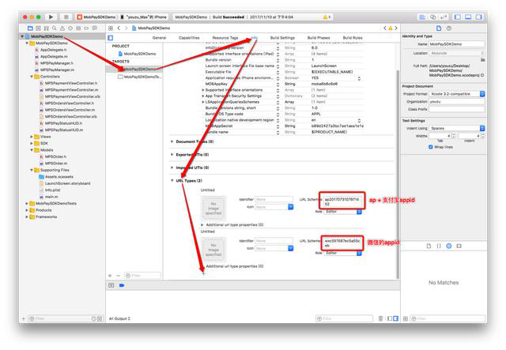Open the Report navigator speech-bubble icon
The height and width of the screenshot is (350, 506).
point(94,28)
